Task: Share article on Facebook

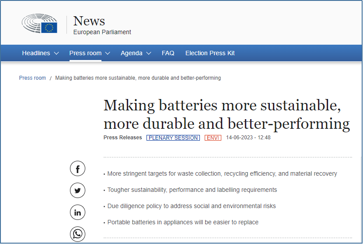Action: pyautogui.click(x=77, y=169)
